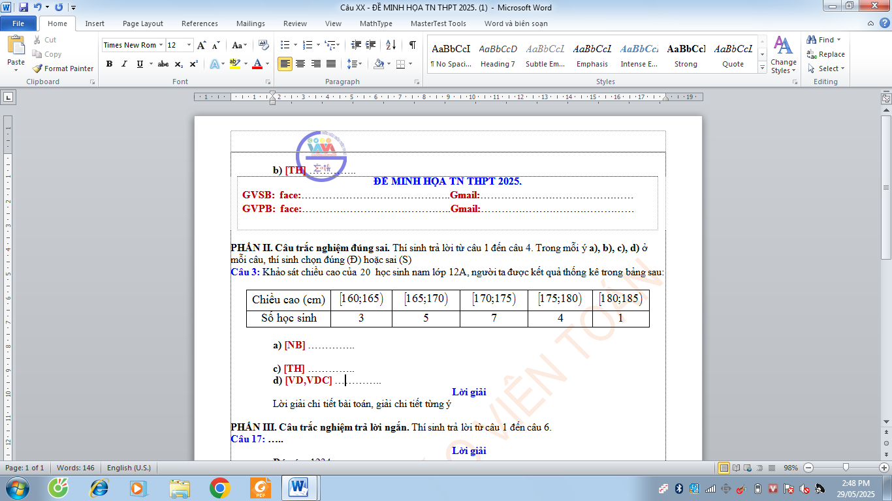Open the File tab

pos(18,23)
